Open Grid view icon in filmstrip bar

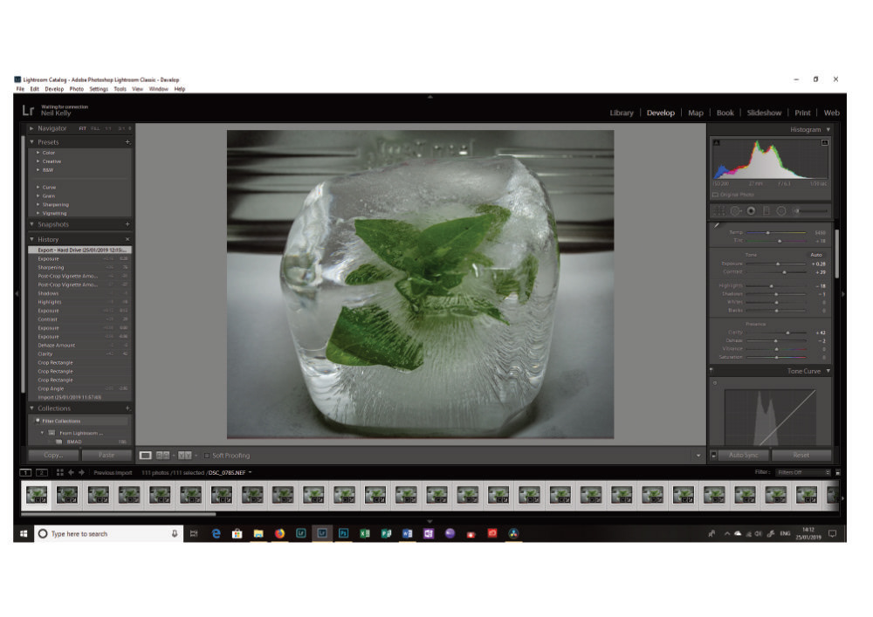coord(59,472)
